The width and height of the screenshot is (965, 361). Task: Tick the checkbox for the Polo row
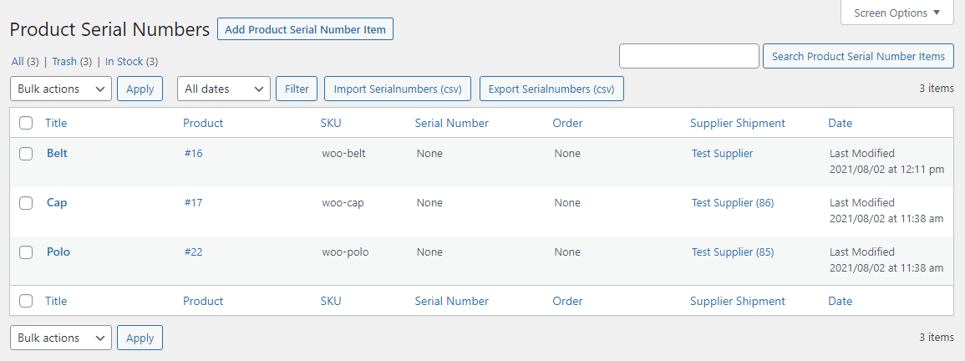(x=26, y=252)
